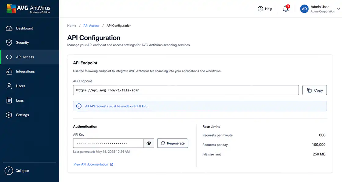This screenshot has height=182, width=342.
Task: Click the red notification badge
Action: tap(288, 6)
